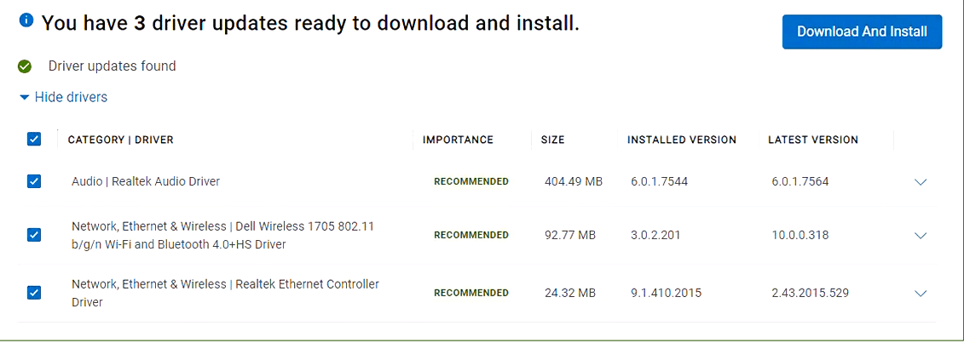
Task: Click the Download And Install button
Action: coord(862,31)
